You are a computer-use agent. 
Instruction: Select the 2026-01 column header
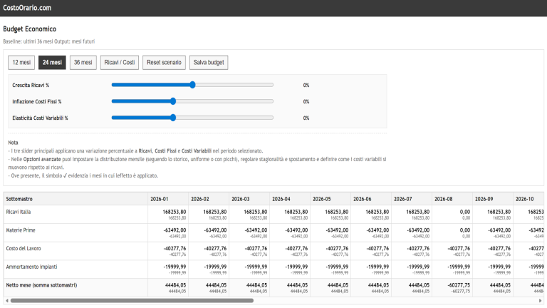(159, 199)
